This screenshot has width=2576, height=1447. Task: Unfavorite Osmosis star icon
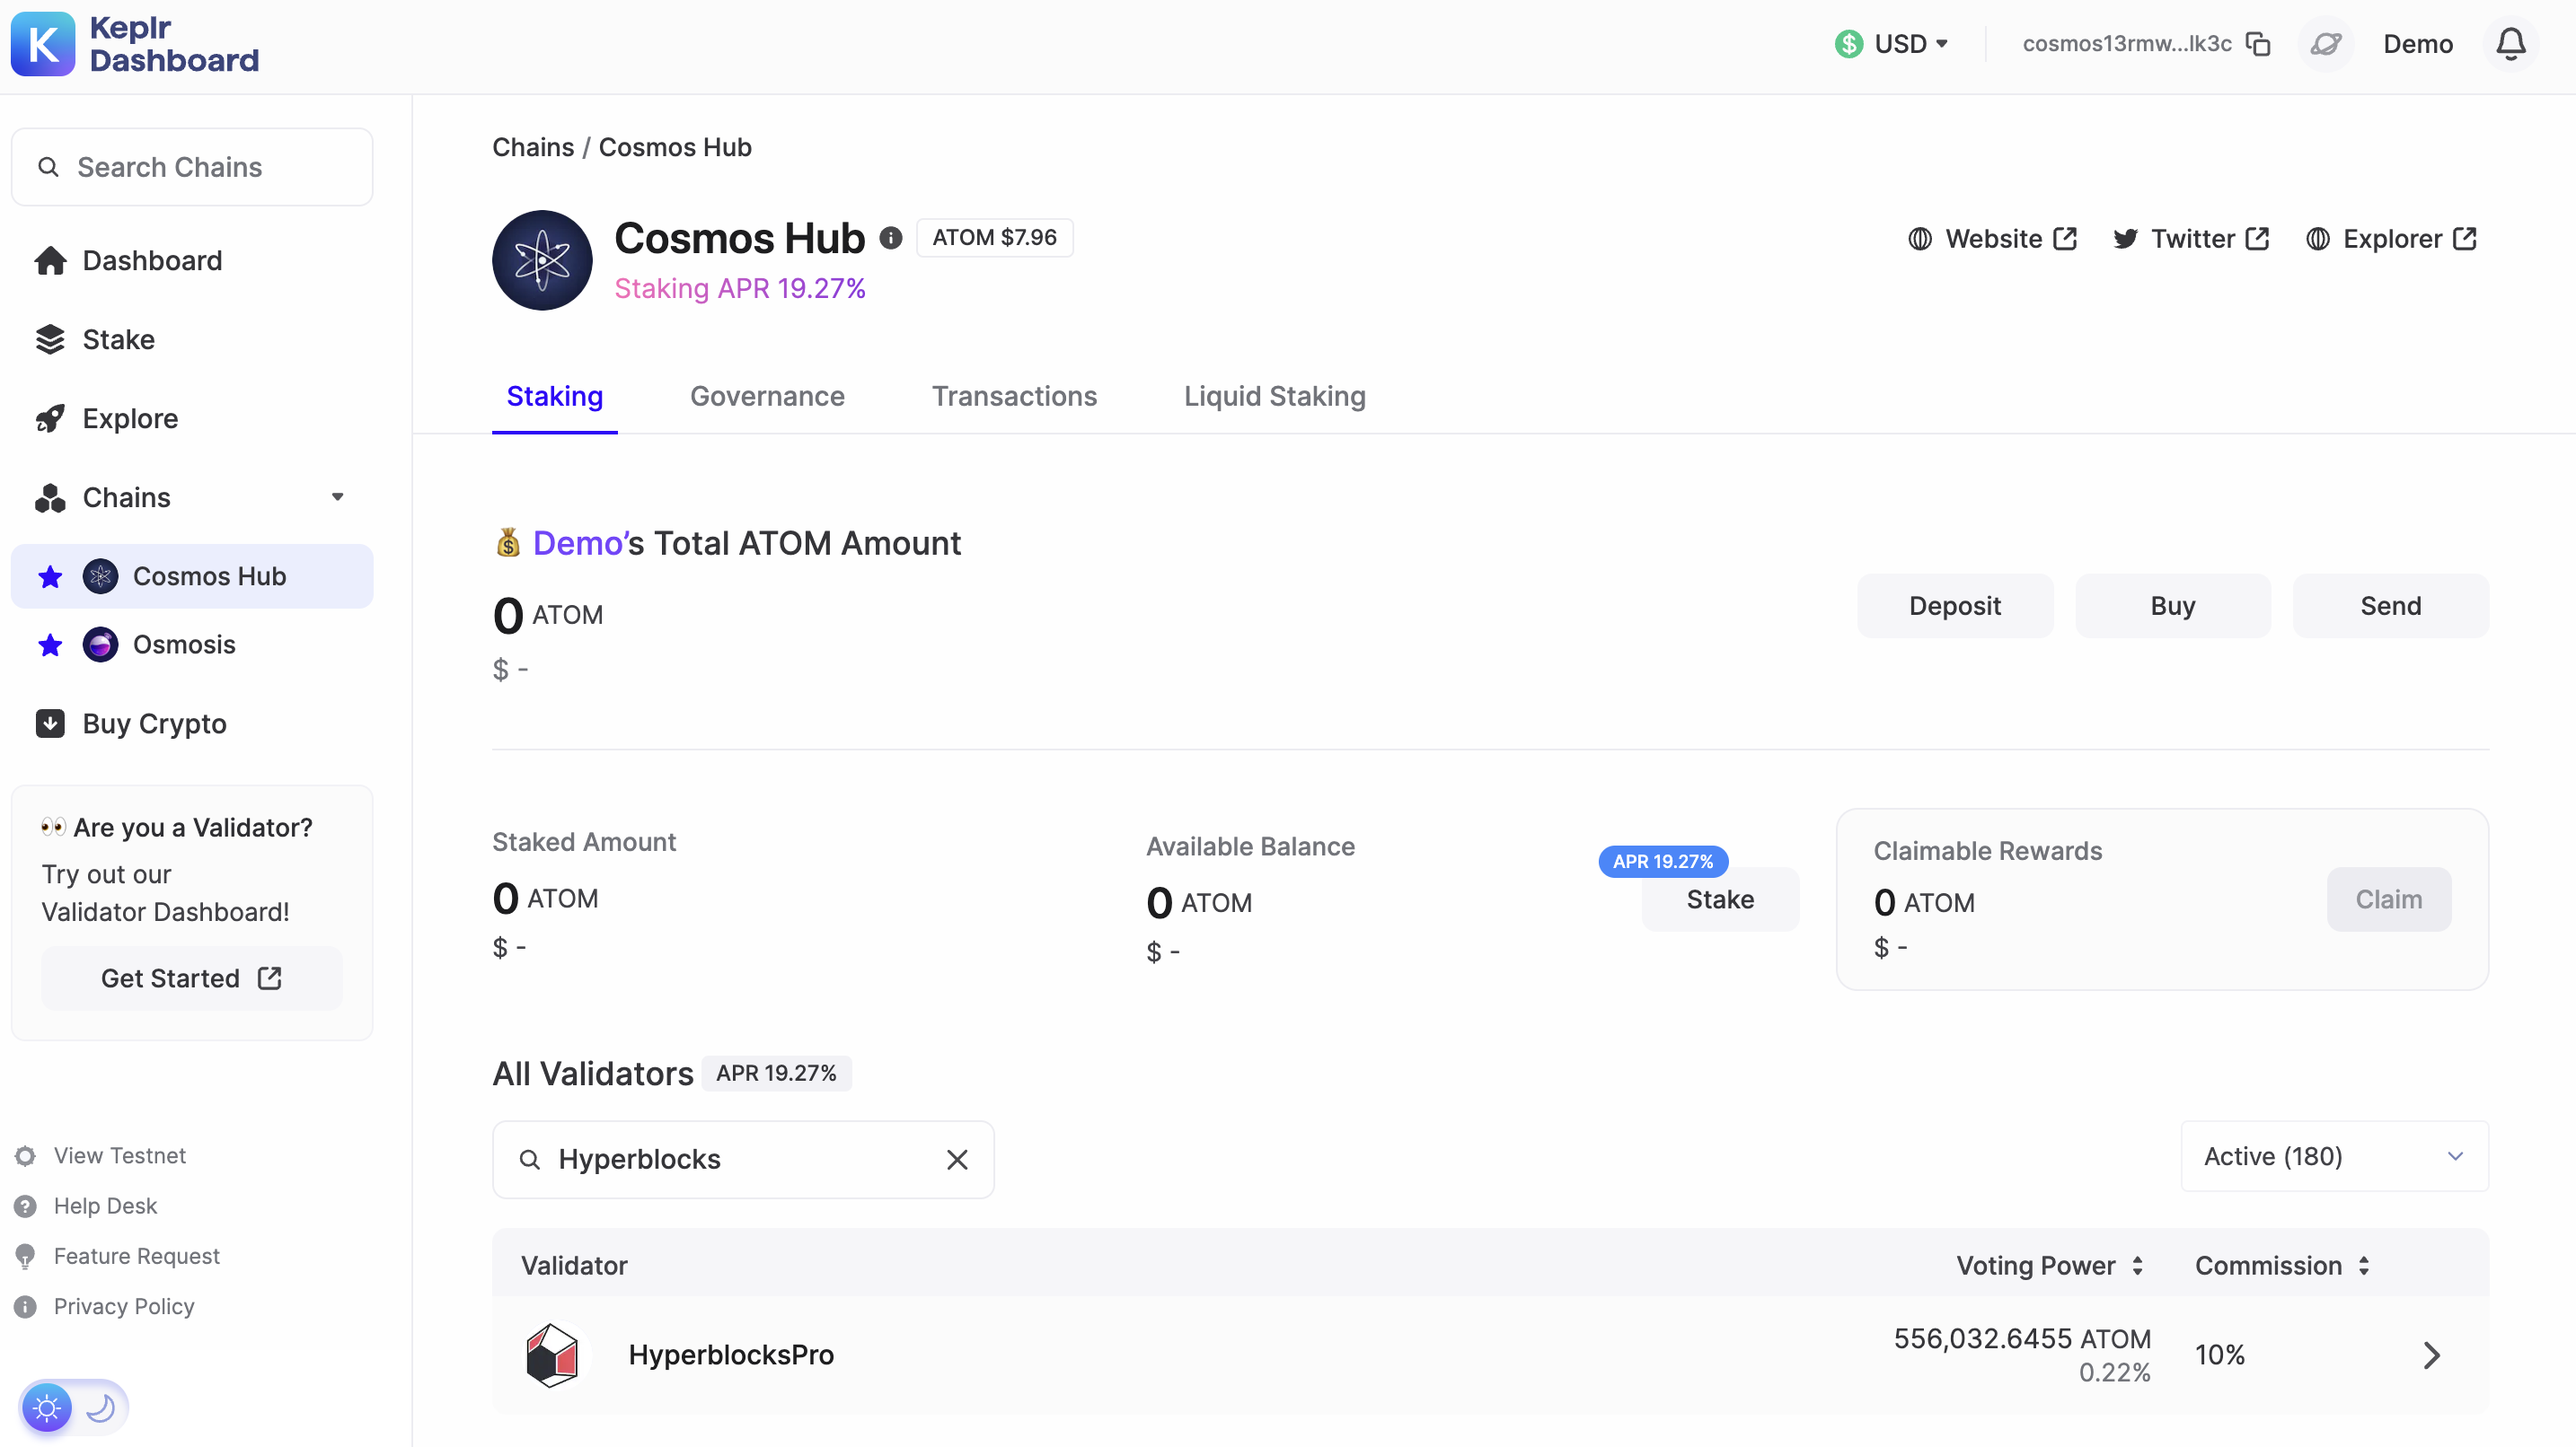(50, 645)
